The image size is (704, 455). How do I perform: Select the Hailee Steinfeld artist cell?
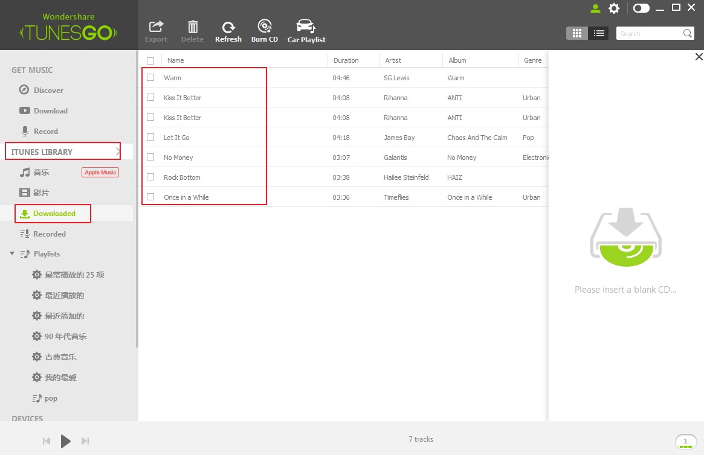[406, 177]
